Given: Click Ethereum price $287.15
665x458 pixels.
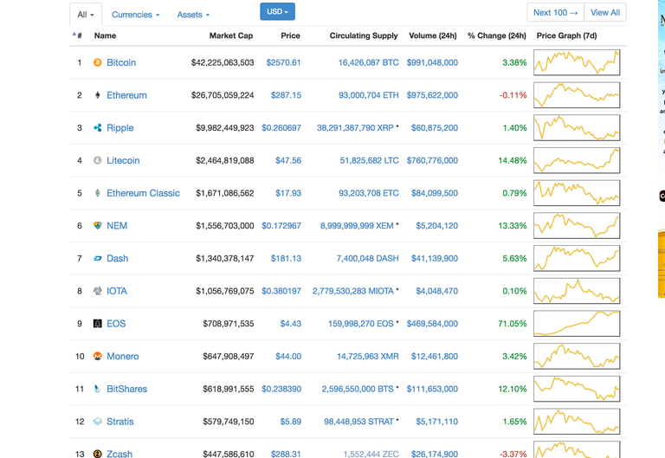Looking at the screenshot, I should click(x=287, y=95).
